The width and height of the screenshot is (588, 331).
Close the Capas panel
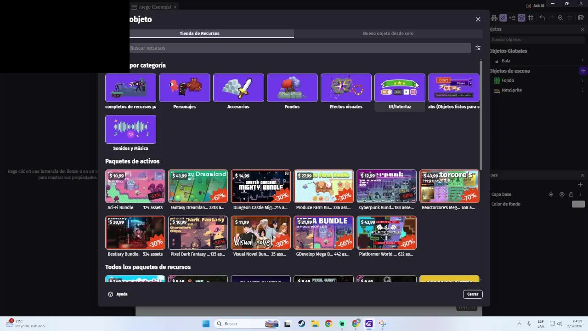point(582,175)
